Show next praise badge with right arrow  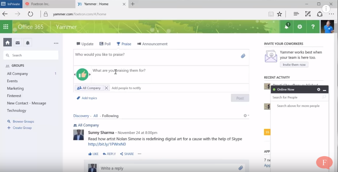90,74
